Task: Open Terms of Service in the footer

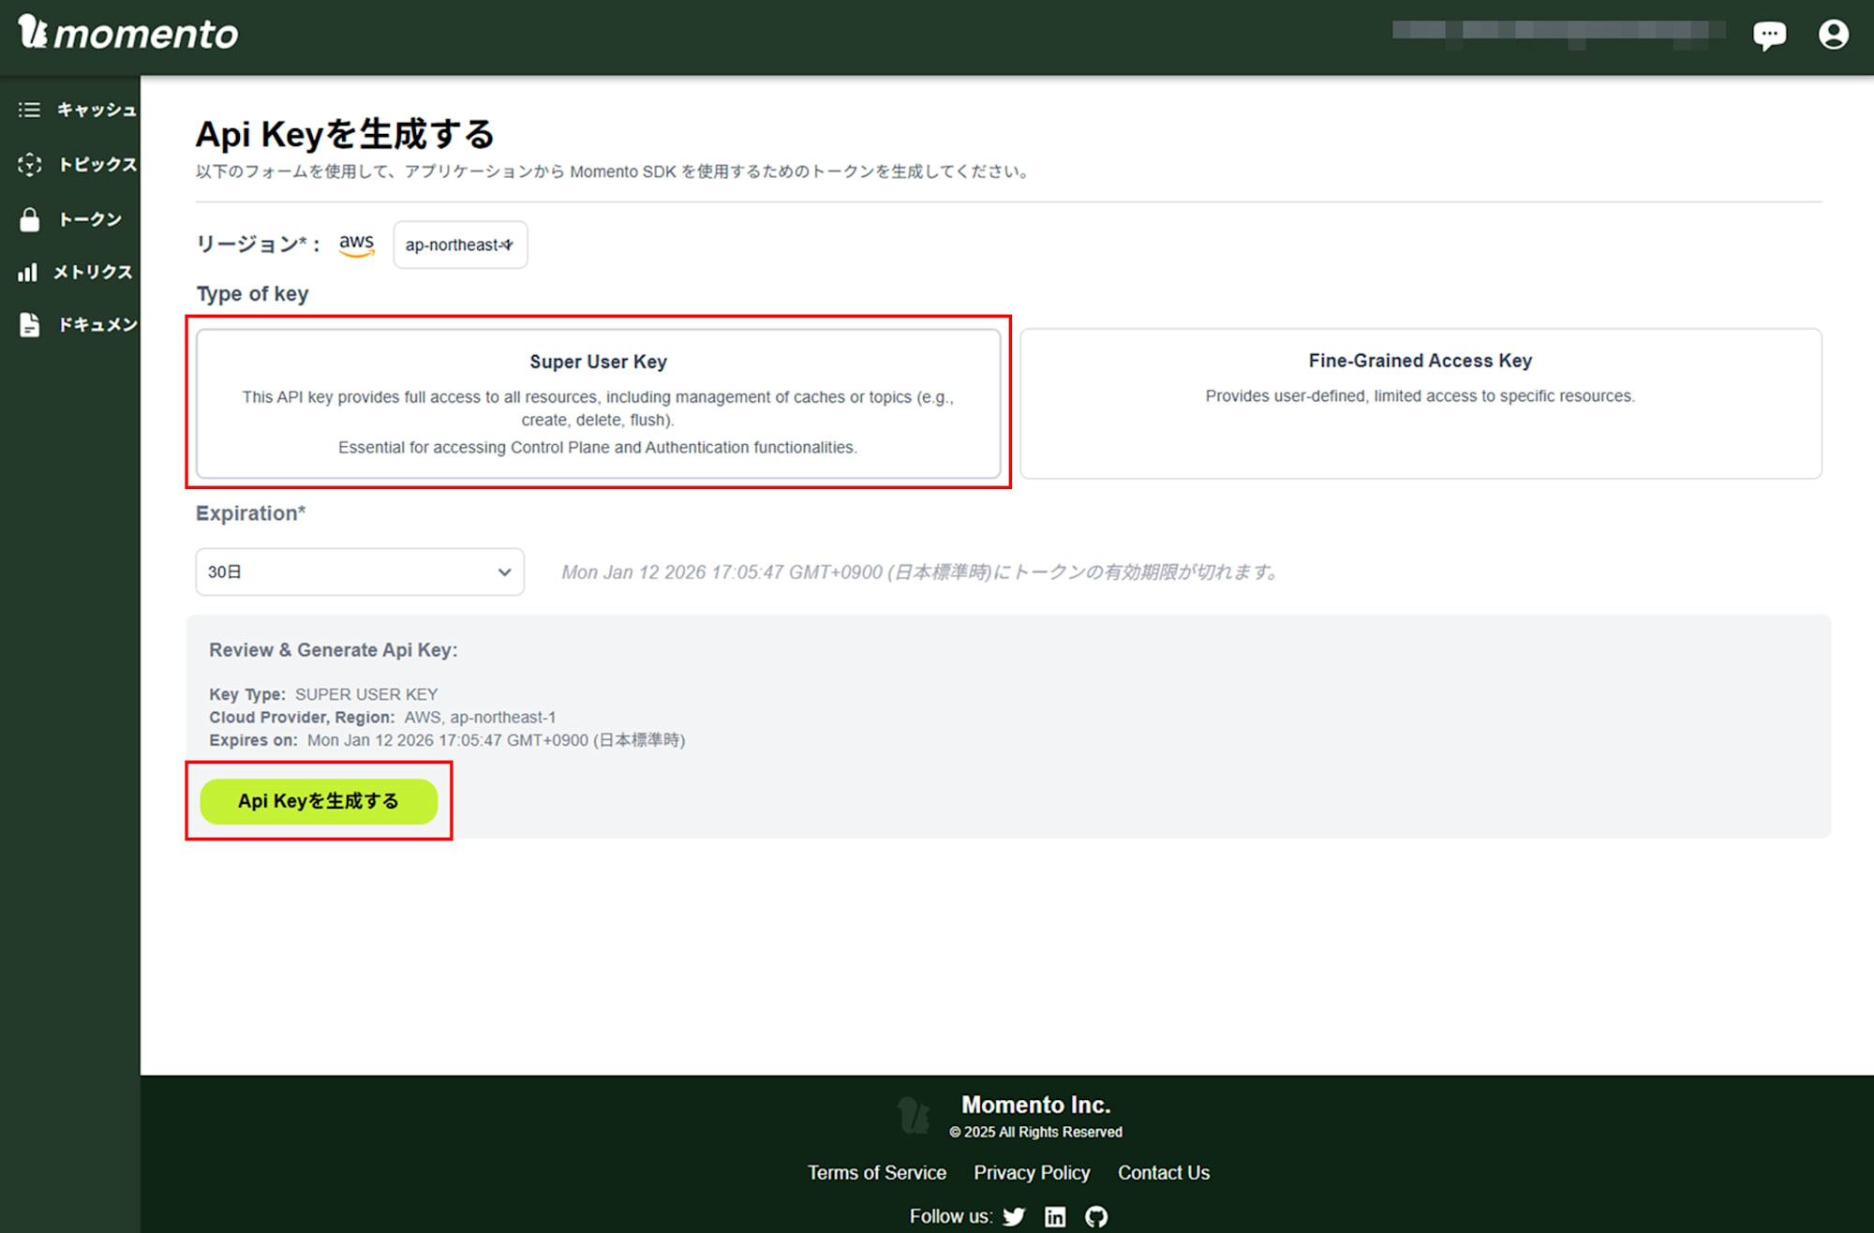Action: coord(876,1172)
